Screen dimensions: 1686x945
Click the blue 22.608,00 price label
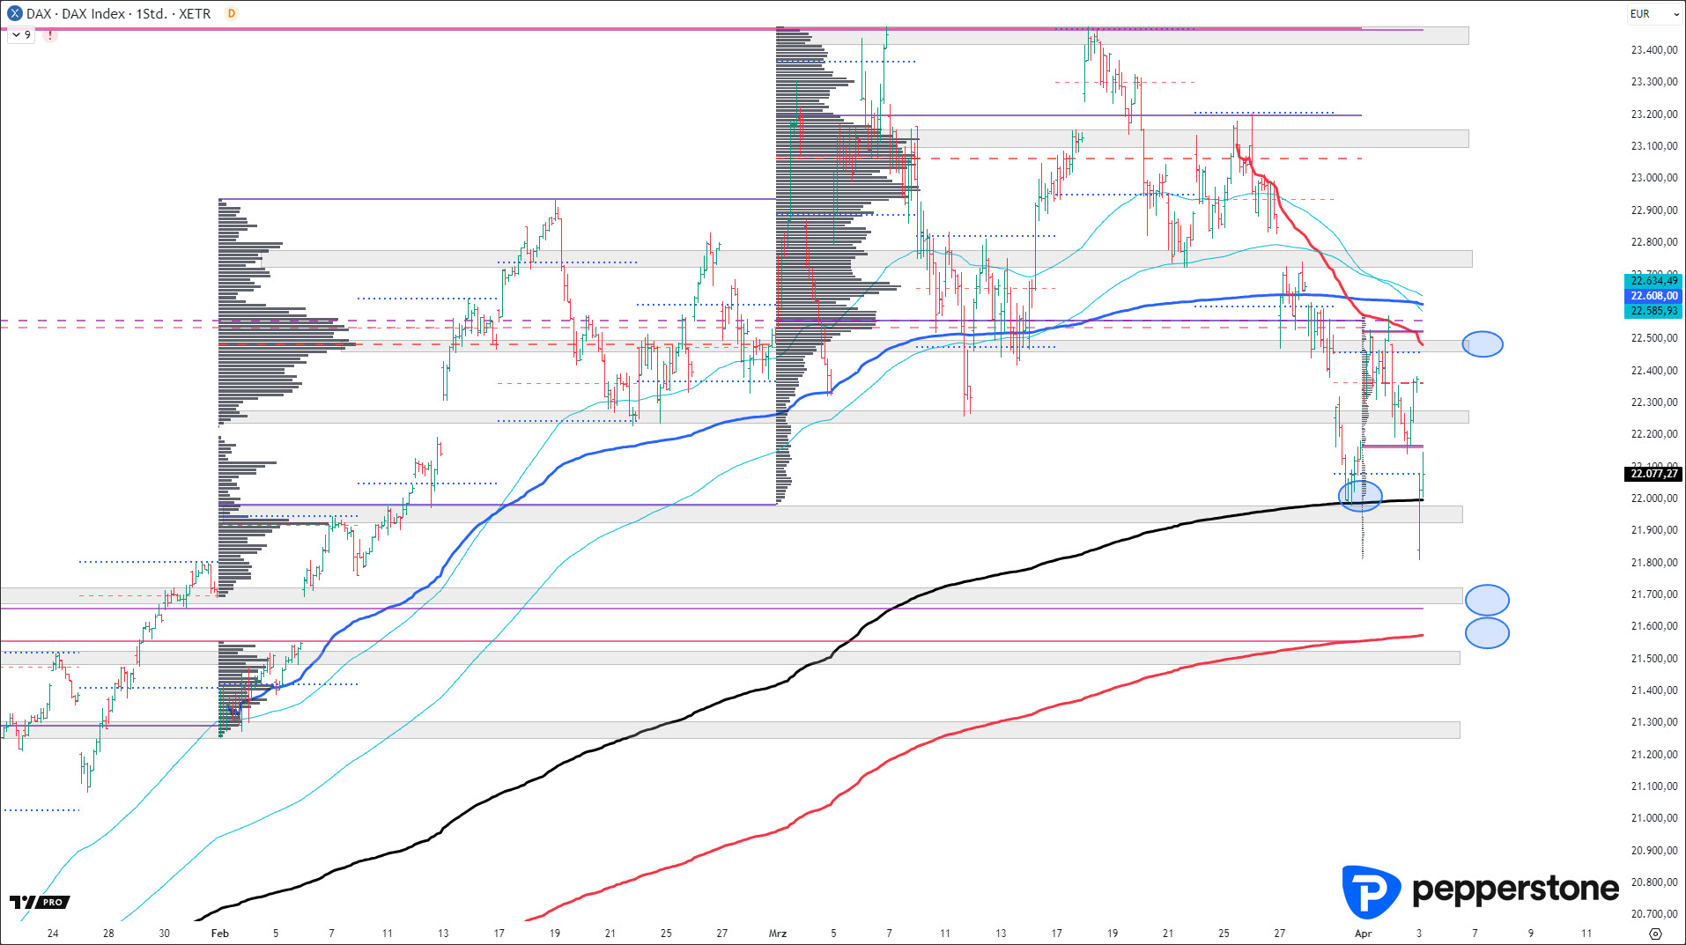tap(1653, 296)
